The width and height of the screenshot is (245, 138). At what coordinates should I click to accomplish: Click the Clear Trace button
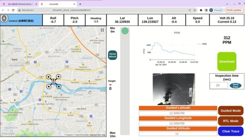click(231, 131)
